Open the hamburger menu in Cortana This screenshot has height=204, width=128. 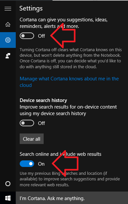pos(8,9)
